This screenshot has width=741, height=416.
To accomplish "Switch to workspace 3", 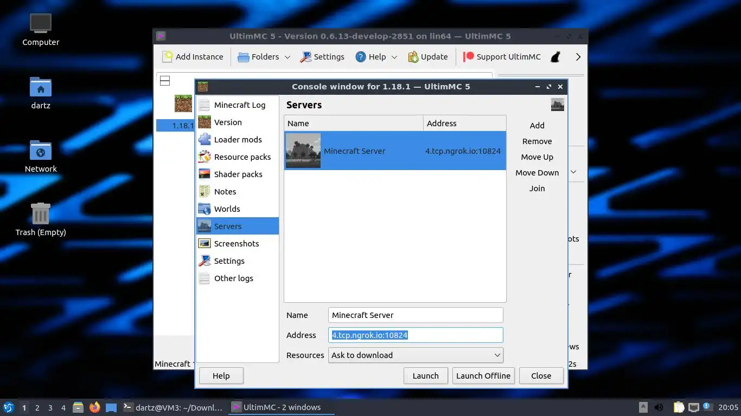I will (x=50, y=408).
